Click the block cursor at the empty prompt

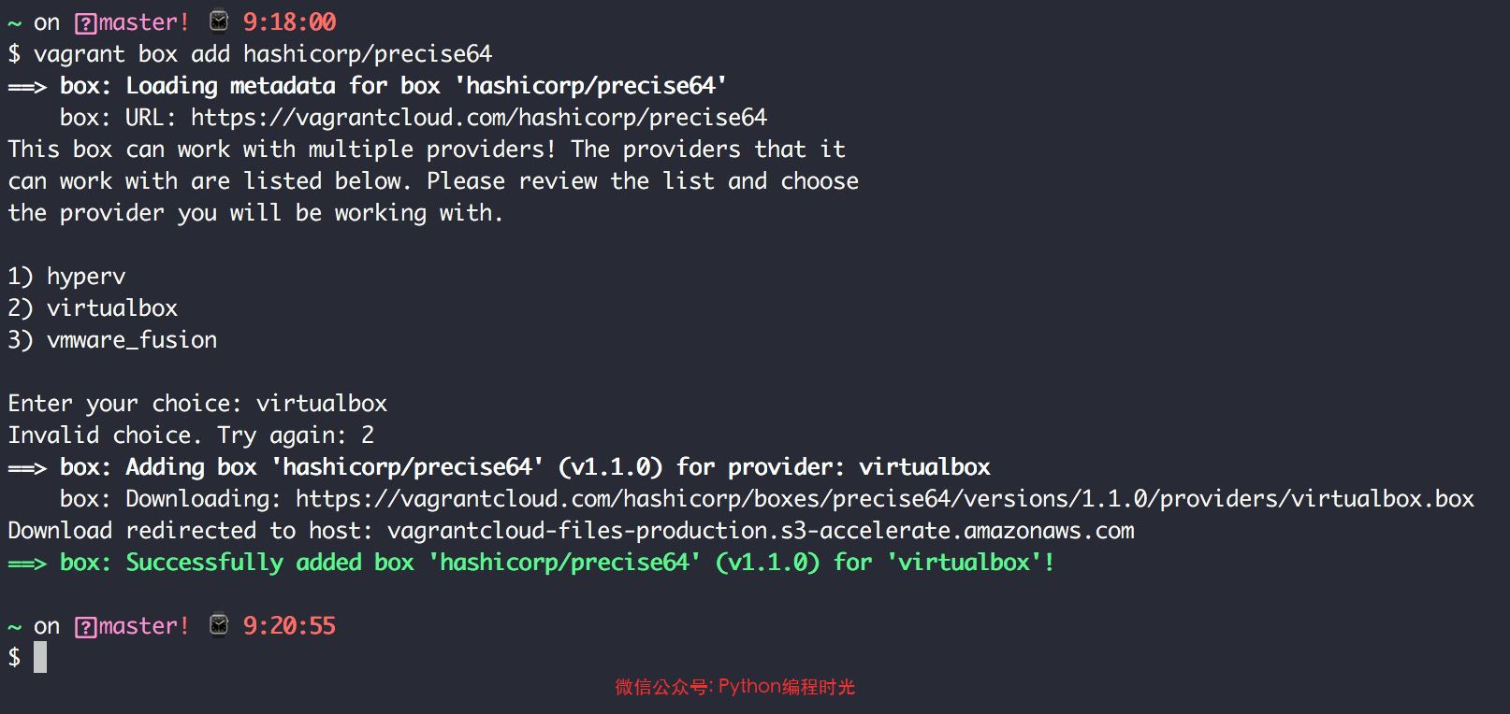[x=40, y=657]
